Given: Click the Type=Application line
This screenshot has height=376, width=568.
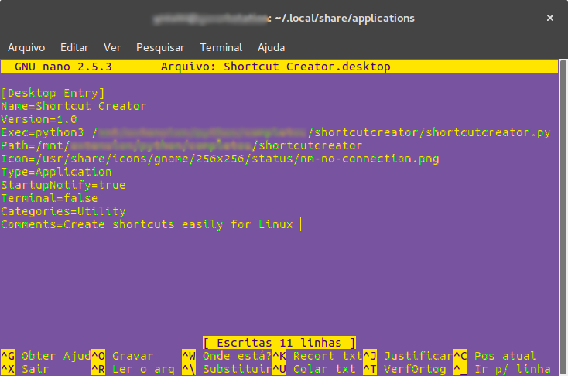Looking at the screenshot, I should point(56,172).
